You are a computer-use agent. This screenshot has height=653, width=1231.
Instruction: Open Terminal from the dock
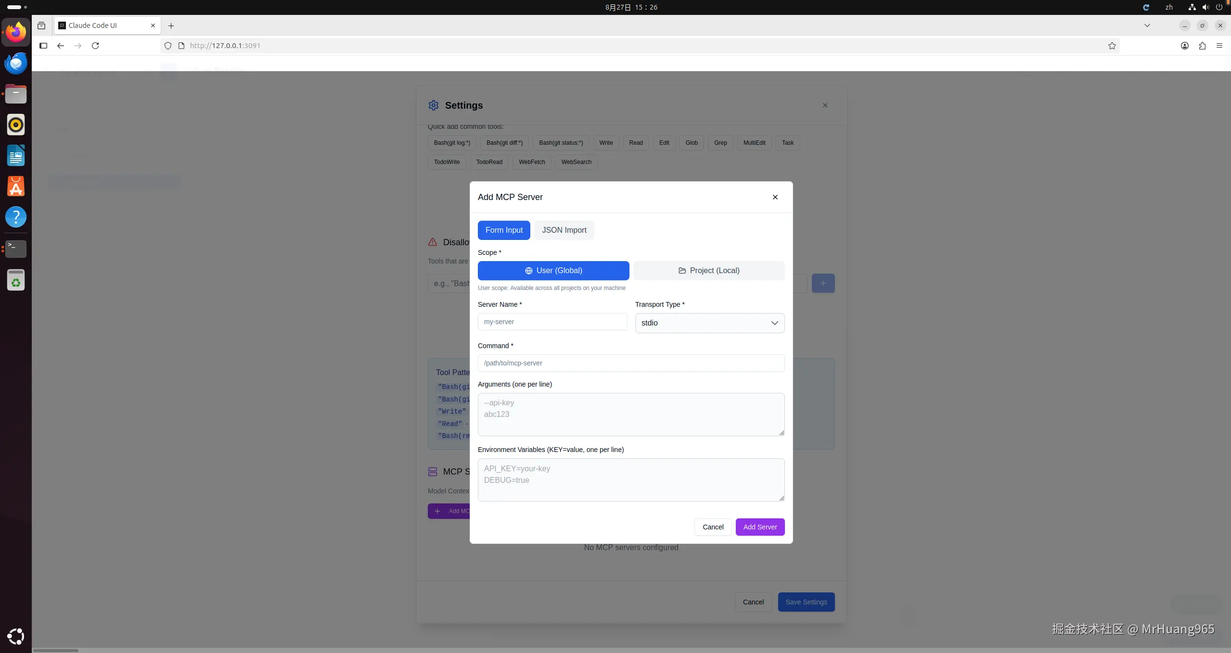tap(15, 248)
